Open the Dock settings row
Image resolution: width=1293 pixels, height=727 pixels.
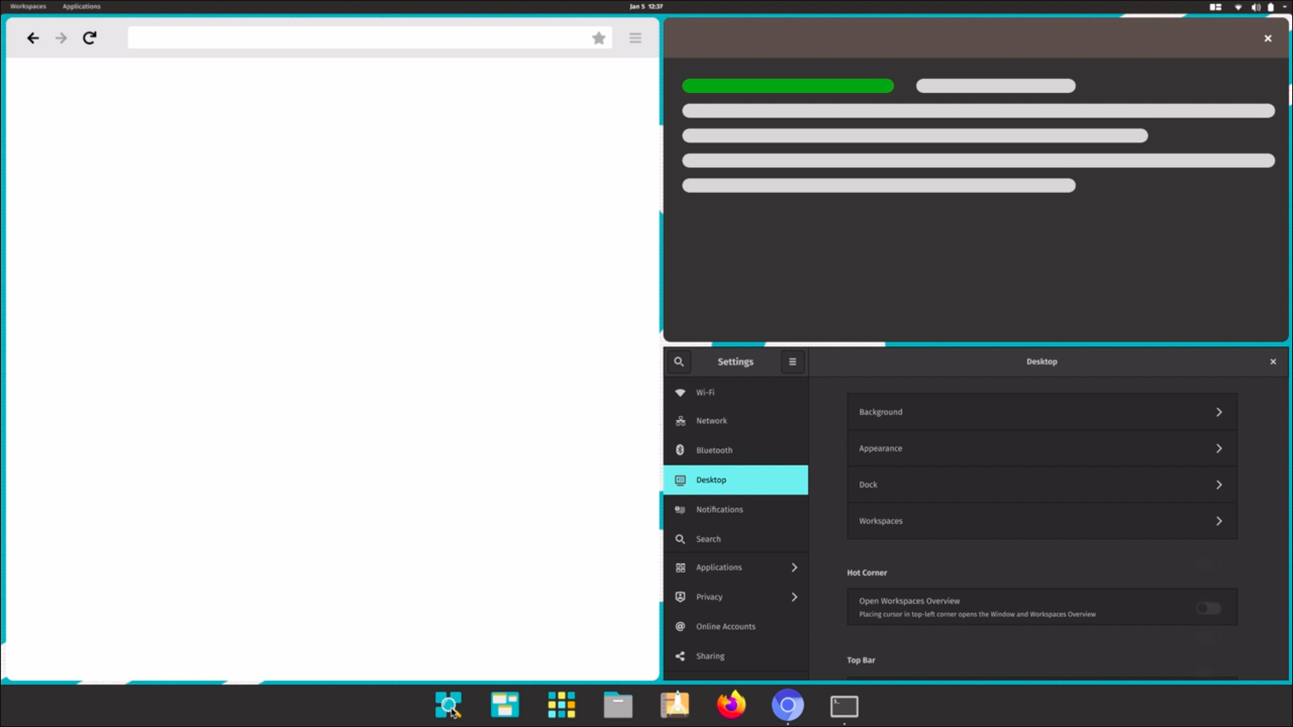pos(1041,485)
